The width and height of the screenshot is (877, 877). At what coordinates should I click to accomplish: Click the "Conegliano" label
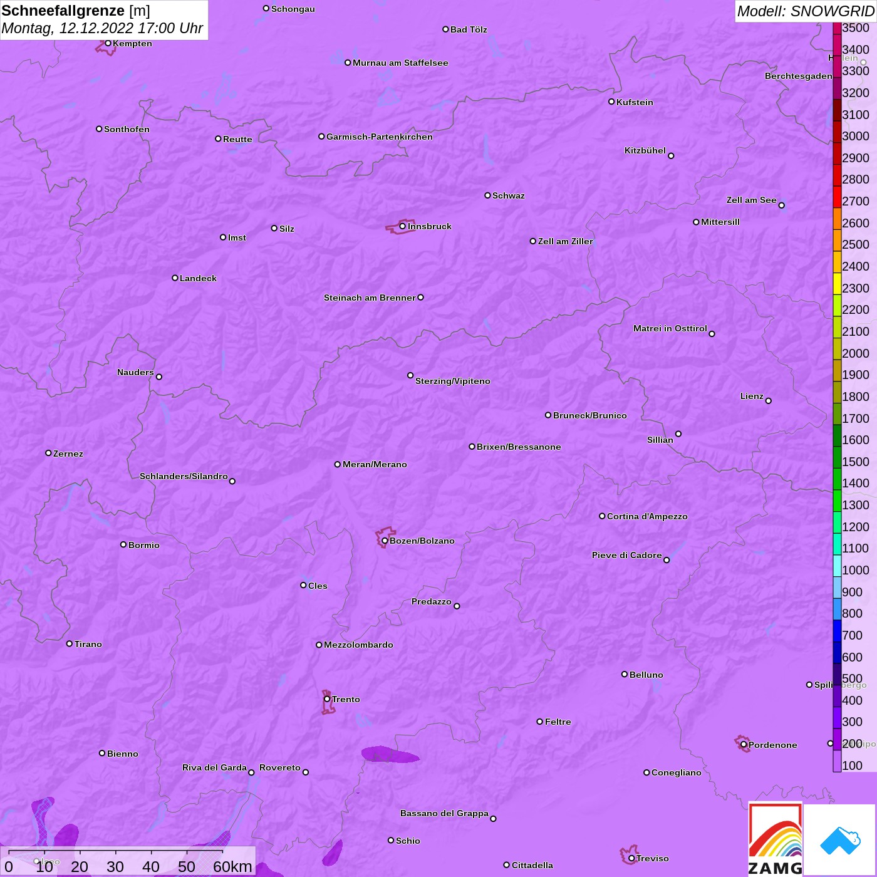677,772
